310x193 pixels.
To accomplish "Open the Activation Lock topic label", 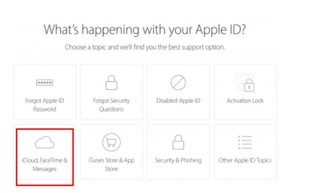I will pos(245,101).
